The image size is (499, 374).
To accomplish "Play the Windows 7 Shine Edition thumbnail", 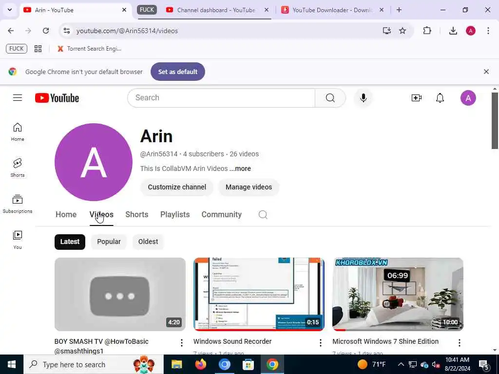I will coord(398,295).
